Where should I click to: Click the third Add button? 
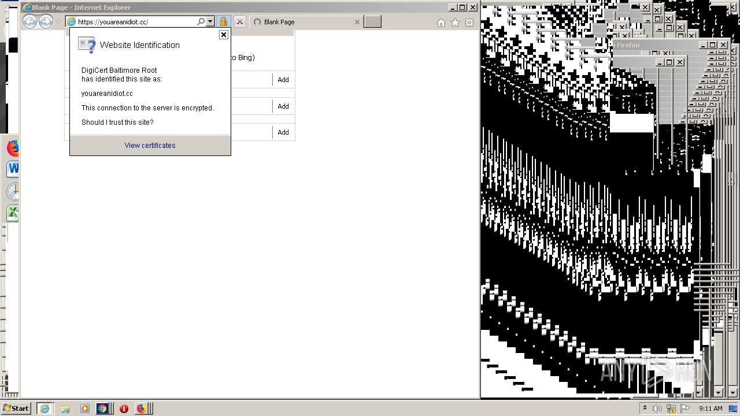pos(283,132)
